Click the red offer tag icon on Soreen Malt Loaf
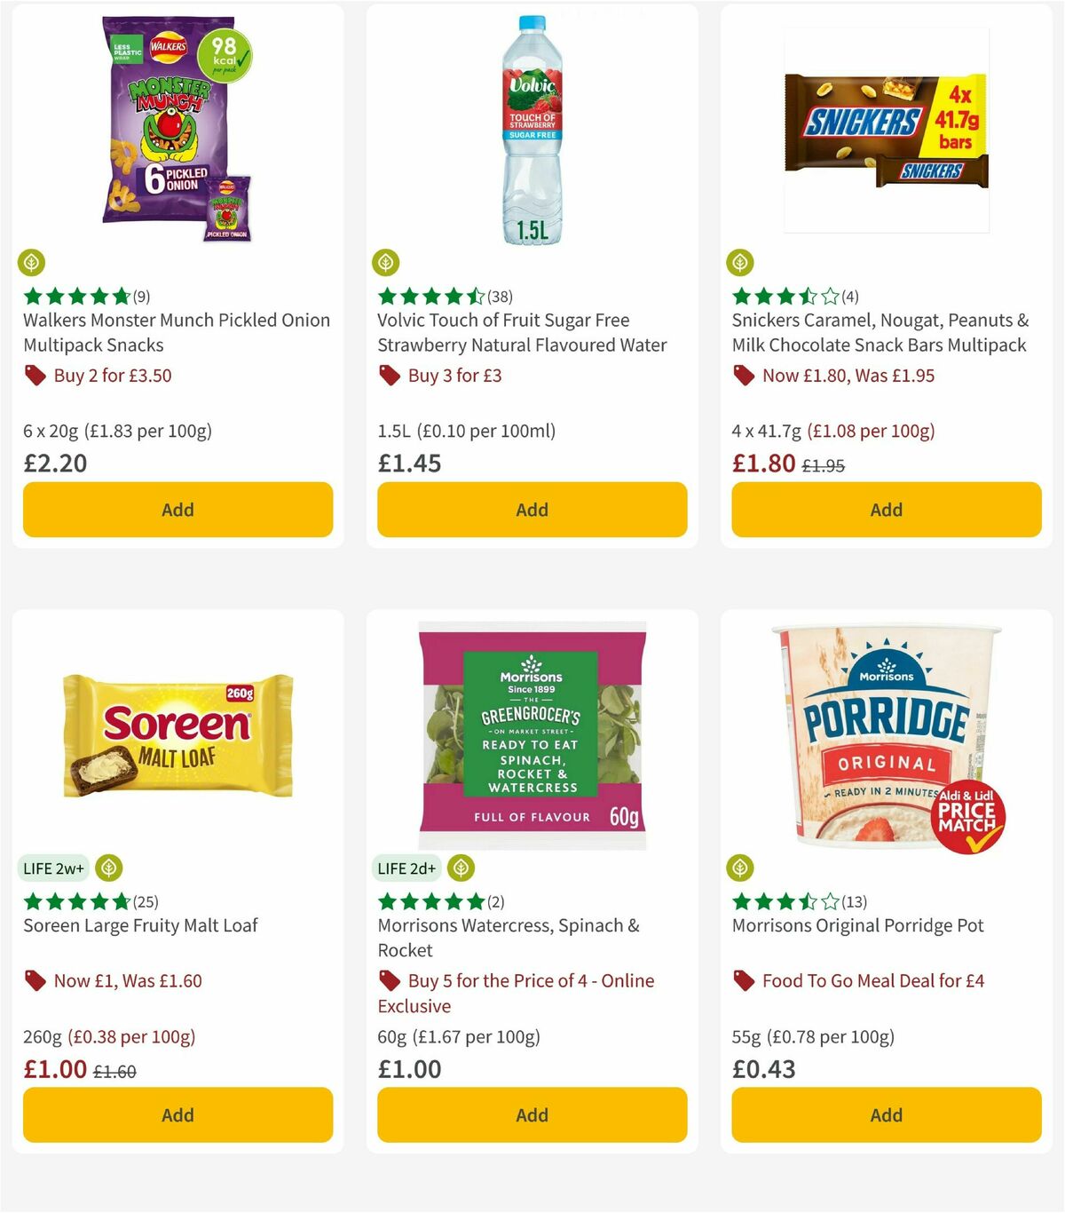Image resolution: width=1065 pixels, height=1213 pixels. click(x=36, y=980)
